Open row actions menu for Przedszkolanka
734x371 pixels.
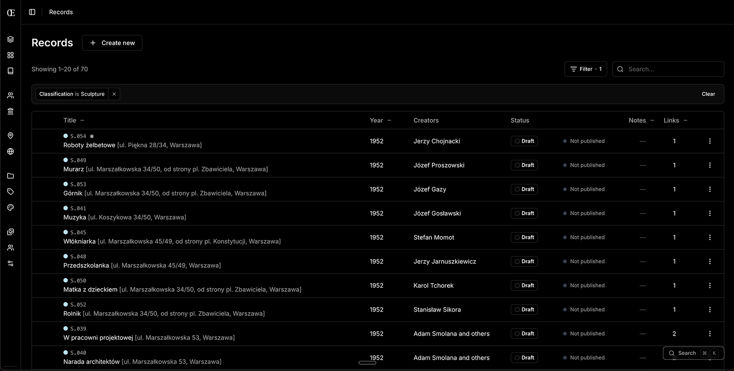point(710,261)
